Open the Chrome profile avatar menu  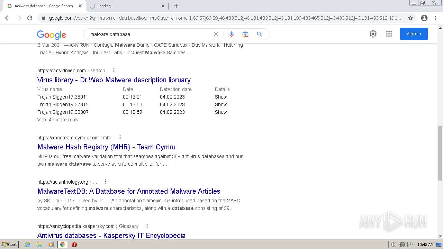pyautogui.click(x=424, y=18)
